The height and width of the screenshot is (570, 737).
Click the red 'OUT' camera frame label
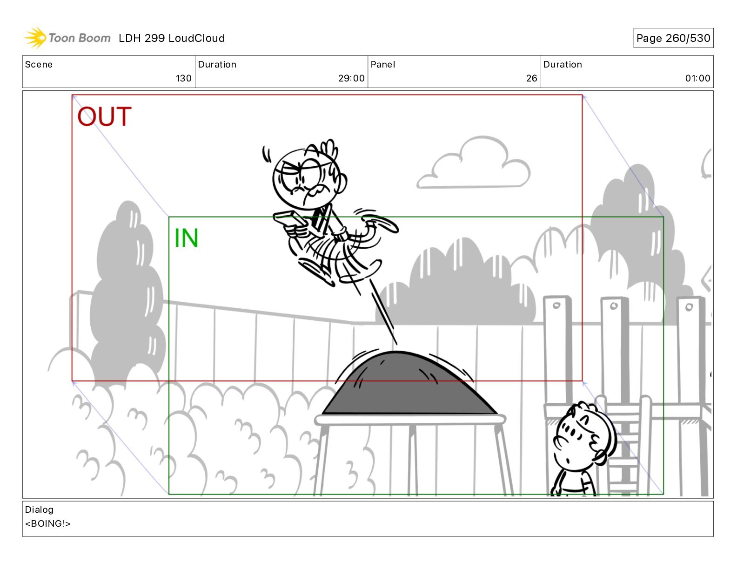104,116
